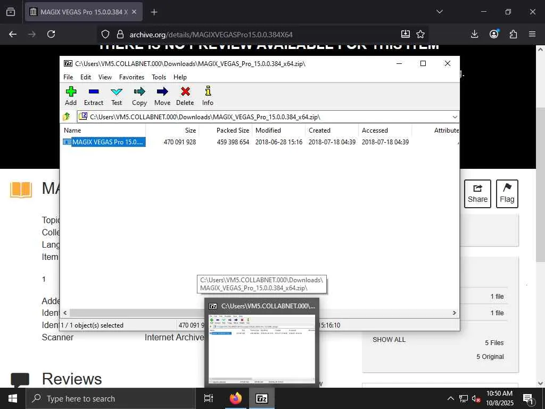Viewport: 545px width, 409px height.
Task: Open the View menu in 7-Zip
Action: pos(105,77)
